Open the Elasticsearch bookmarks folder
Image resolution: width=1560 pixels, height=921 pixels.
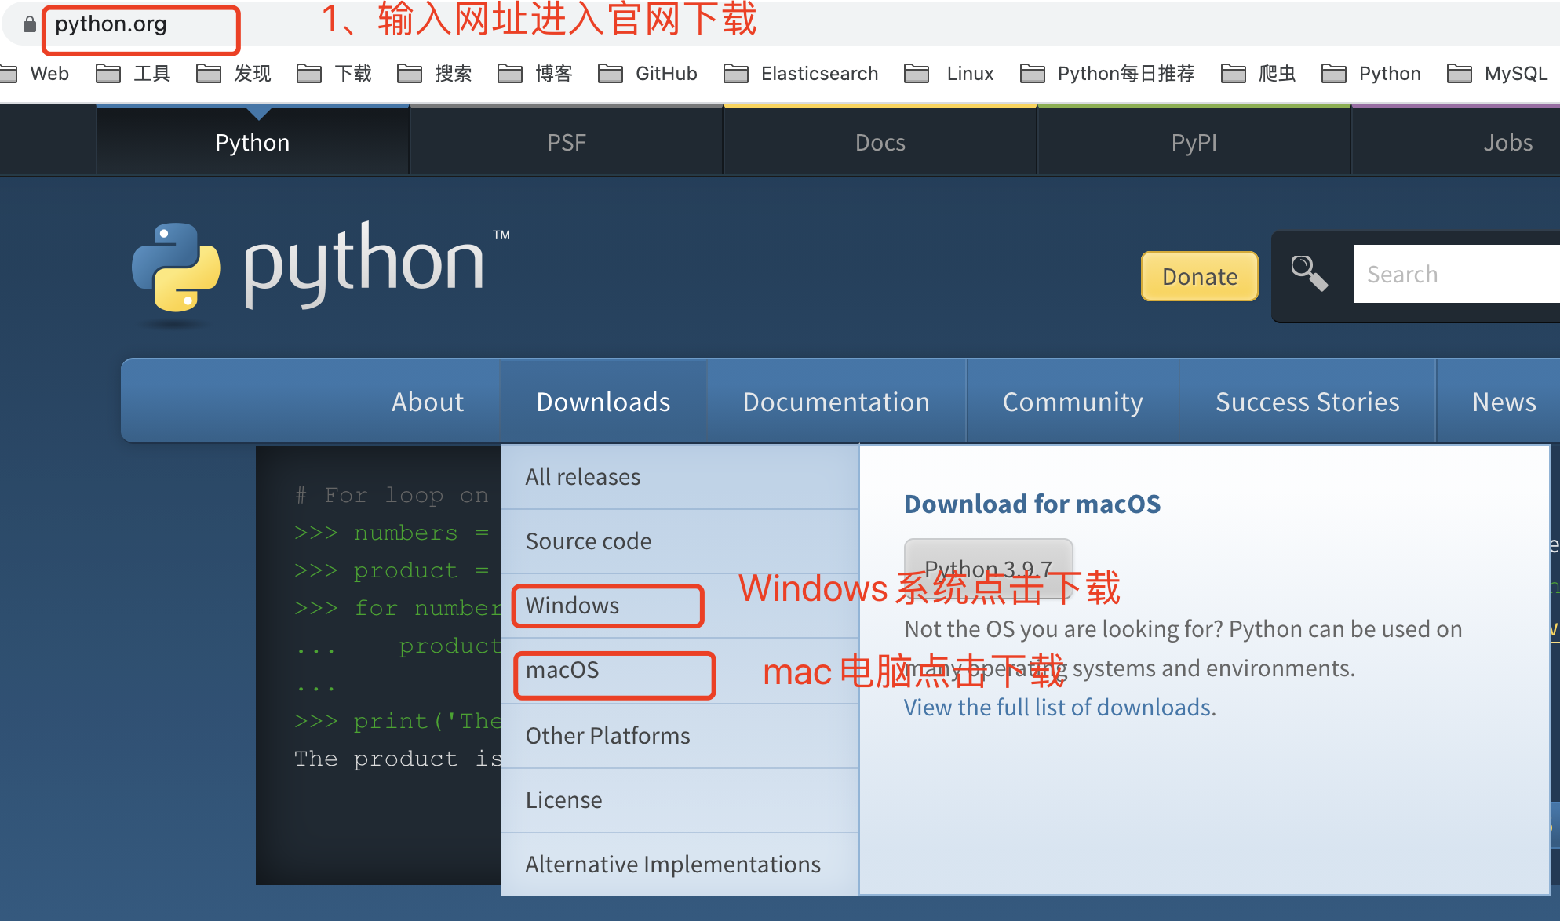(800, 74)
